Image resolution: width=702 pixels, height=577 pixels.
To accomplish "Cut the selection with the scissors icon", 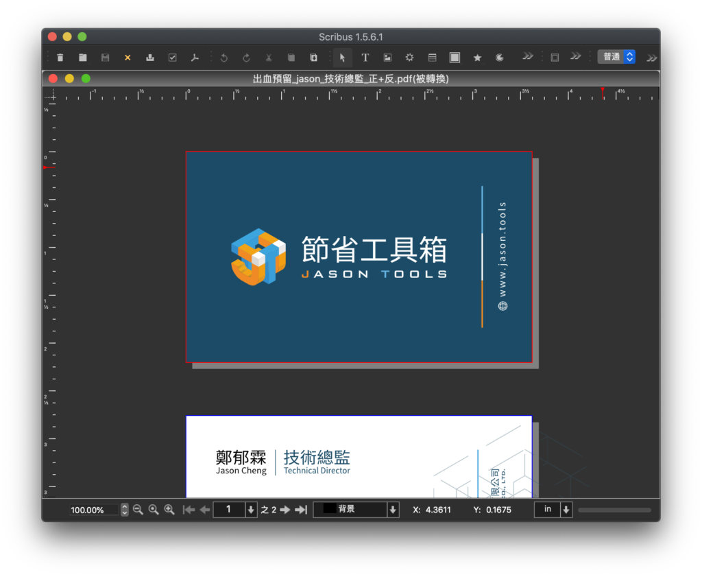I will pyautogui.click(x=269, y=58).
